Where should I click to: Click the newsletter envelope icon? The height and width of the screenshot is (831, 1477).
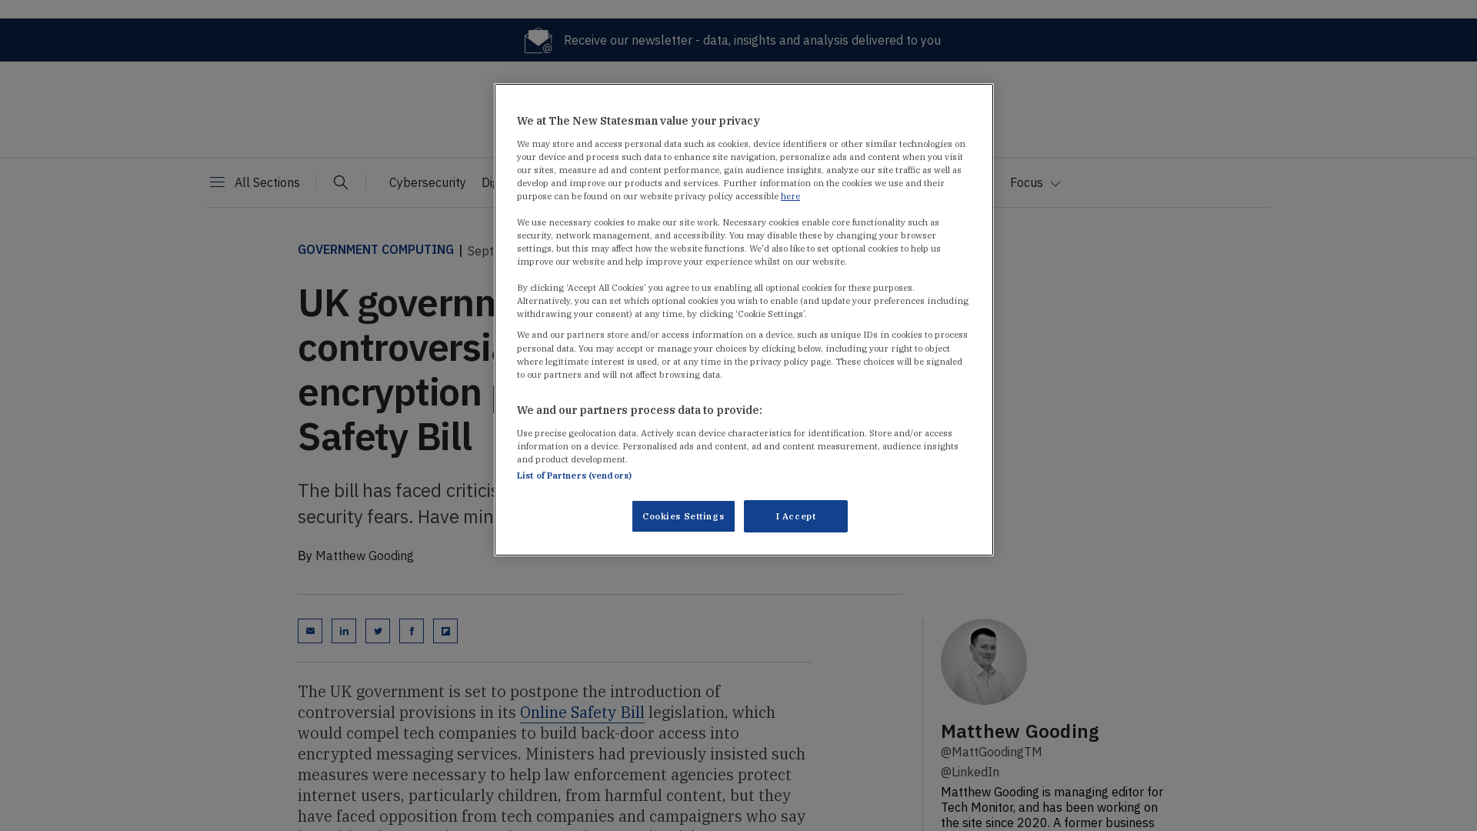[x=538, y=39]
